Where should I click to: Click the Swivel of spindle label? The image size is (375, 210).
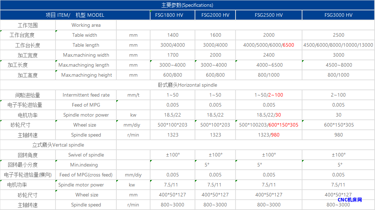[x=86, y=155]
